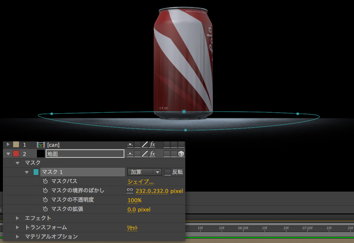Select the マテリアルオプション row
354x243 pixels.
click(x=51, y=237)
